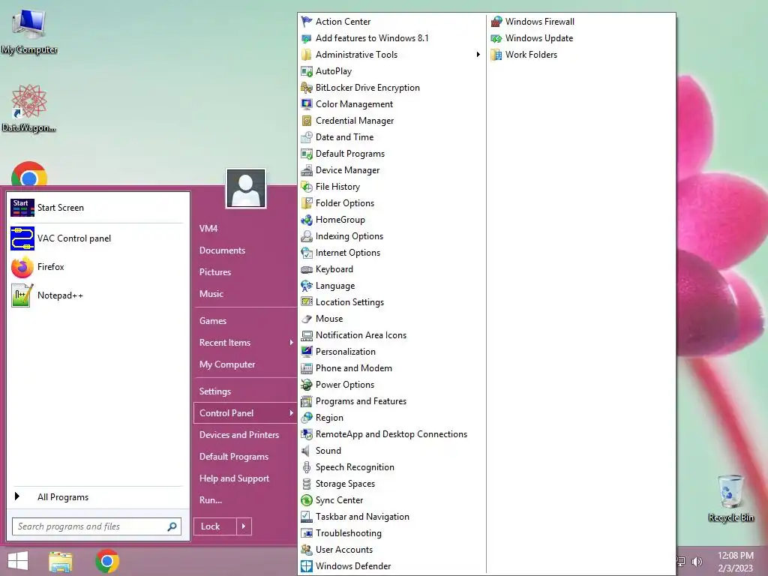
Task: Click the Windows Firewall icon
Action: (496, 22)
